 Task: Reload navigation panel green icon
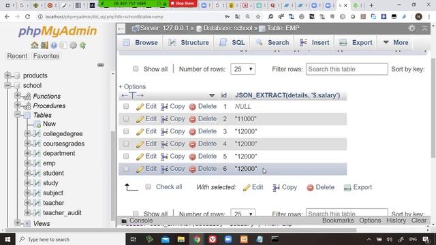click(83, 45)
